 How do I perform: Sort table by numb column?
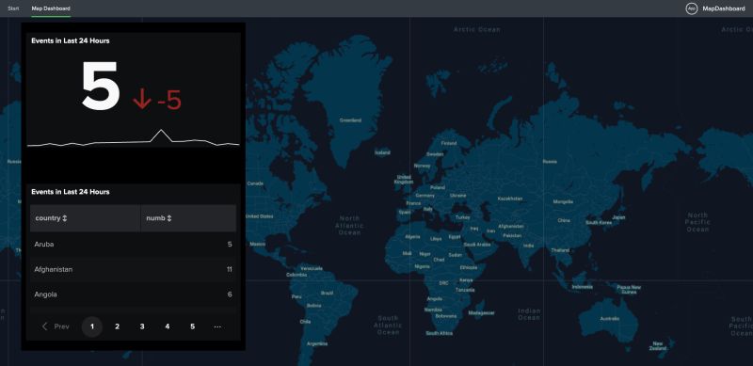pyautogui.click(x=188, y=218)
